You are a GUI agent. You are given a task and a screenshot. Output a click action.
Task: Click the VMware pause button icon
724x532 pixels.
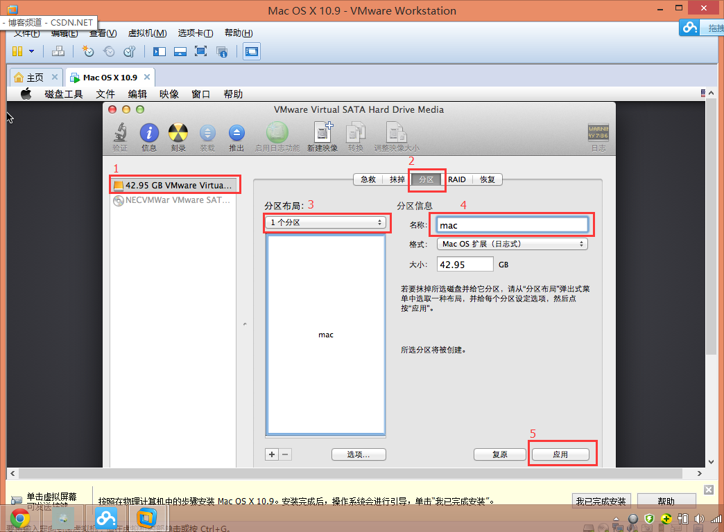click(17, 51)
